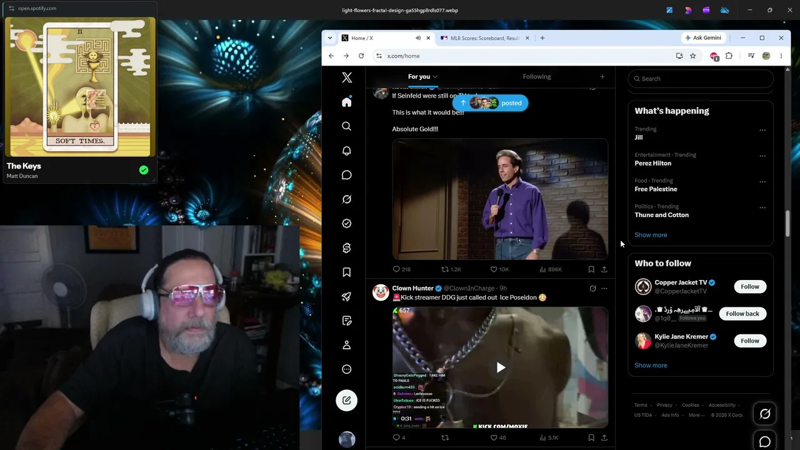Share the Clown Hunter post
Screen dimensions: 800x450
(x=604, y=437)
